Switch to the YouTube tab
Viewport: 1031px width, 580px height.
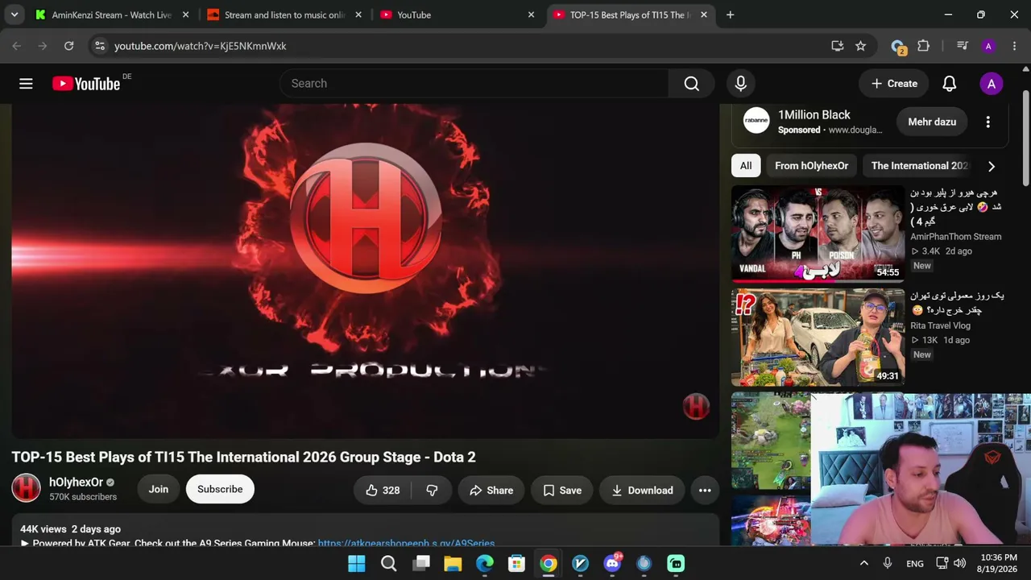456,14
